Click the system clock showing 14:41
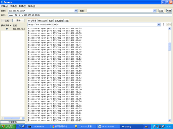This screenshot has width=173, height=129. coord(168,127)
